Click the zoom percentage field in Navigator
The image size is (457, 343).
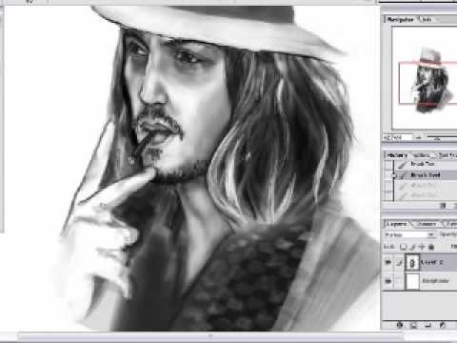coord(396,138)
